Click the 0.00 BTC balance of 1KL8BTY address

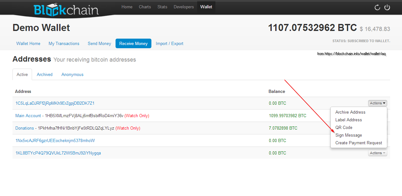tap(277, 153)
